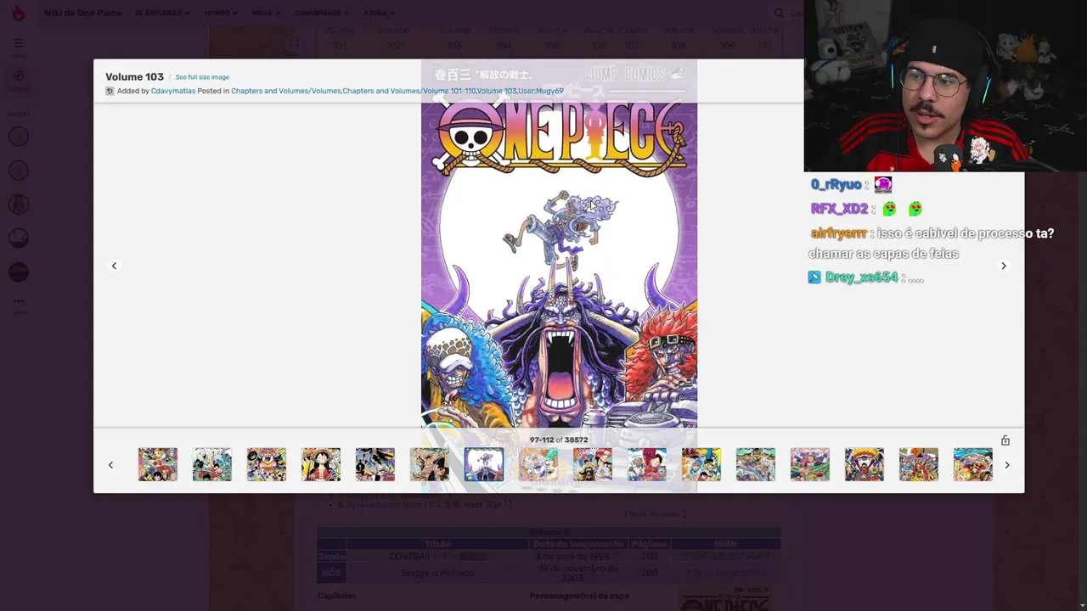Click chat username '0_rRyuo'
1087x611 pixels.
click(836, 184)
